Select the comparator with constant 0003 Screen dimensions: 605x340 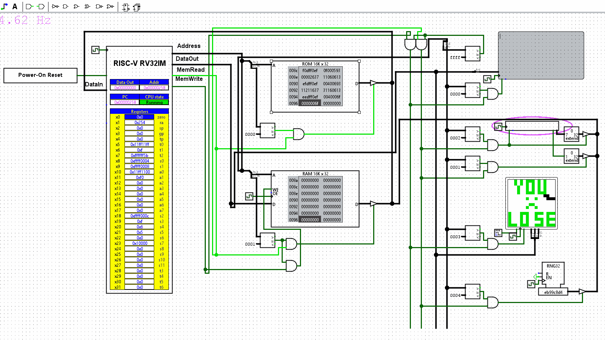(x=472, y=233)
